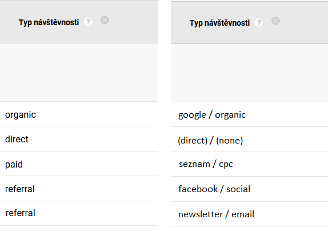Remove right Typ návštěvnosti column via X icon
Screen dimensions: 328x231
coord(275,21)
